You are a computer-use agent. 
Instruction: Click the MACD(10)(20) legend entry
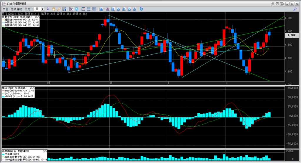(x=18, y=91)
